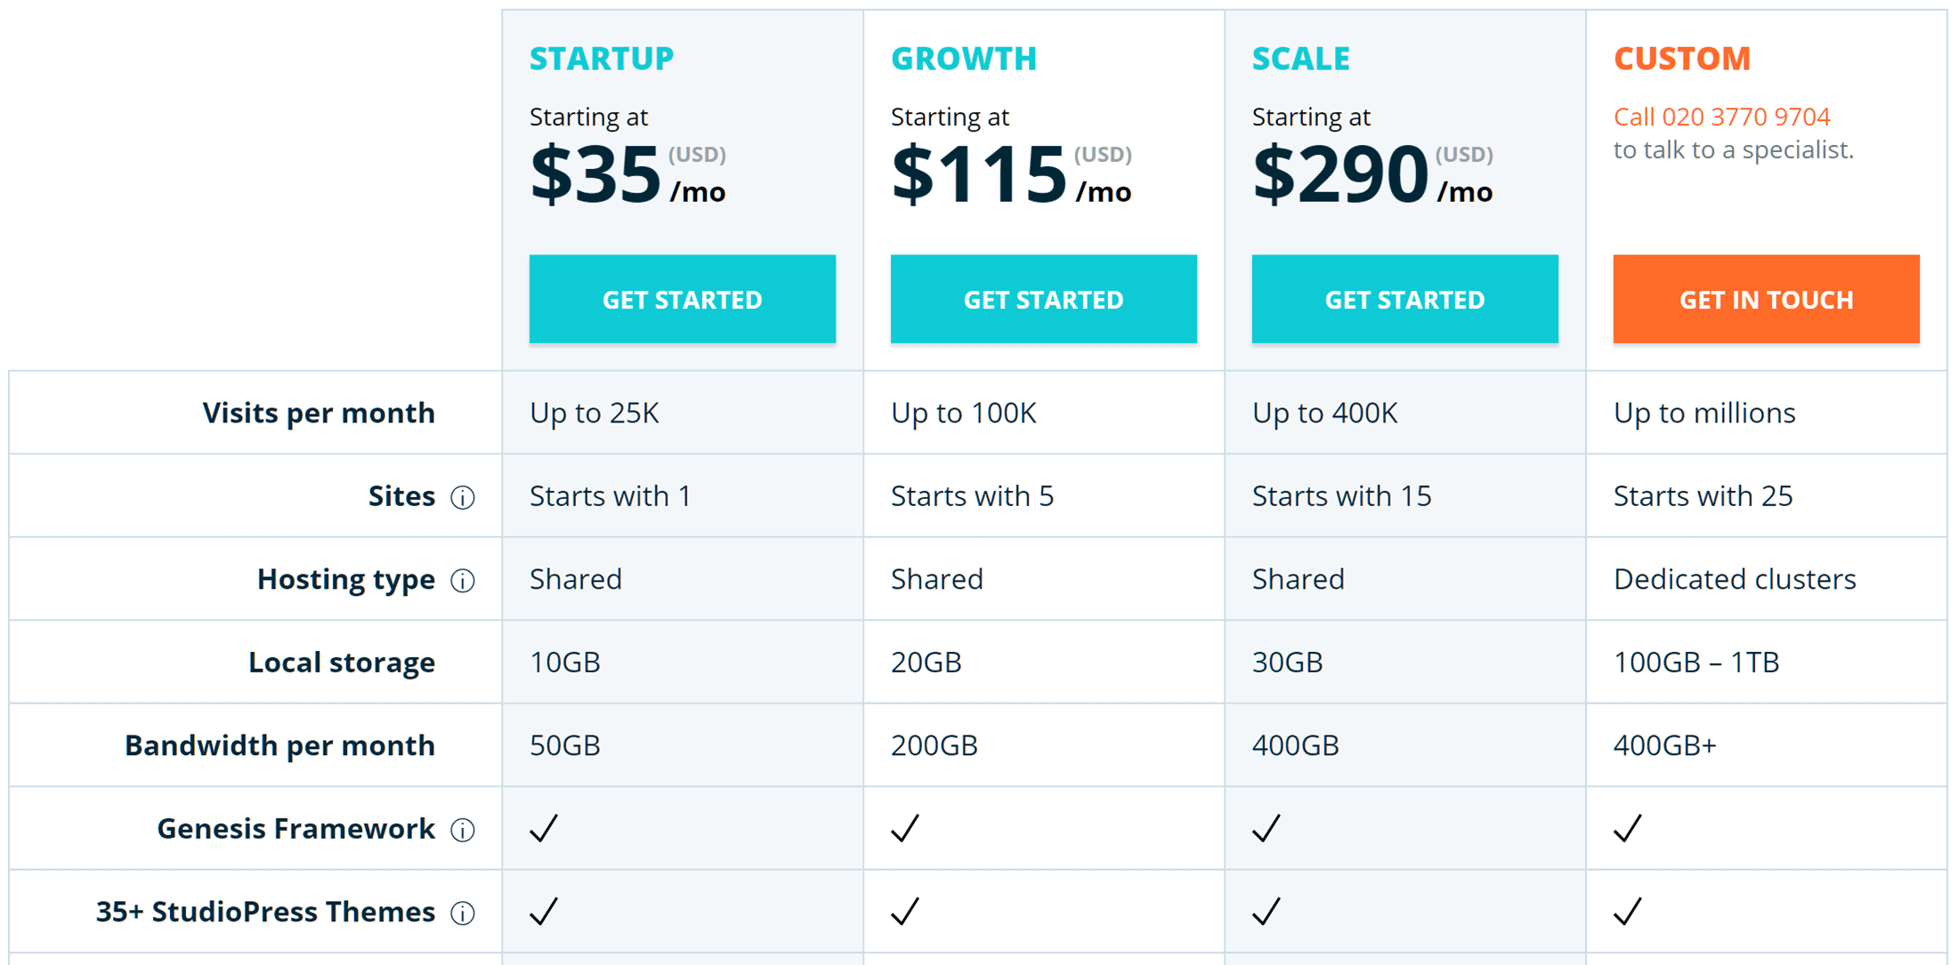The height and width of the screenshot is (965, 1958).
Task: Click the $115 per month price
Action: (1011, 173)
